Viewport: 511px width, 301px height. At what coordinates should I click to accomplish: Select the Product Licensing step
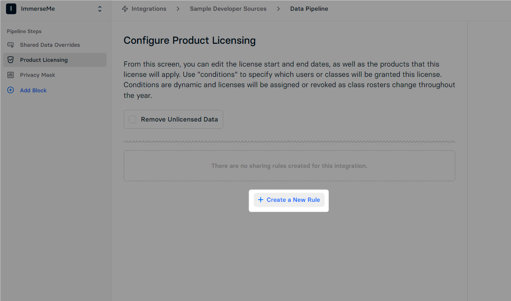click(55, 60)
